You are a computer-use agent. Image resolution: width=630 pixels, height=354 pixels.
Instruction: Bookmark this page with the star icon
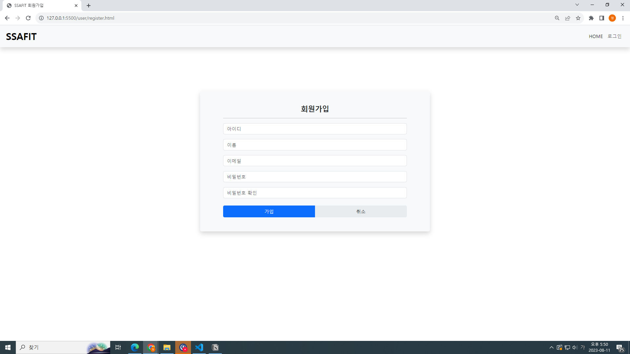click(x=578, y=18)
